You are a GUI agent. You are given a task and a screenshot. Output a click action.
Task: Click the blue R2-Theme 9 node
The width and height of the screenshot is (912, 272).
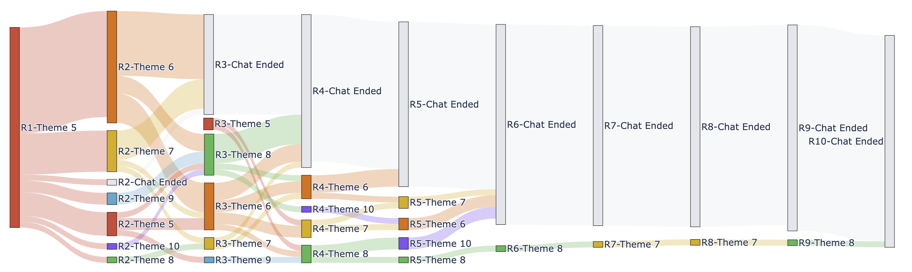[112, 199]
